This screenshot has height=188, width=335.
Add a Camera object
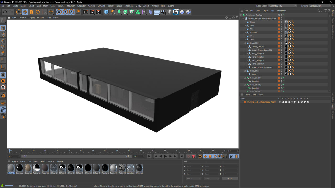[163, 12]
